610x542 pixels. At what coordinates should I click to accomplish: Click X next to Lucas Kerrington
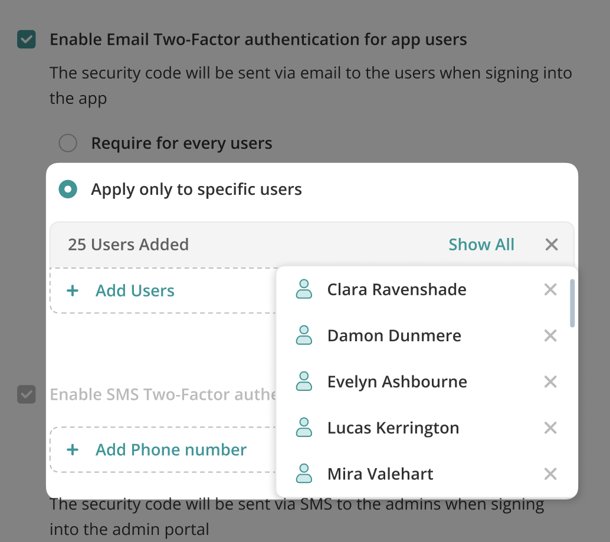[550, 428]
